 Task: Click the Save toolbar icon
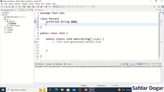(x=7, y=7)
